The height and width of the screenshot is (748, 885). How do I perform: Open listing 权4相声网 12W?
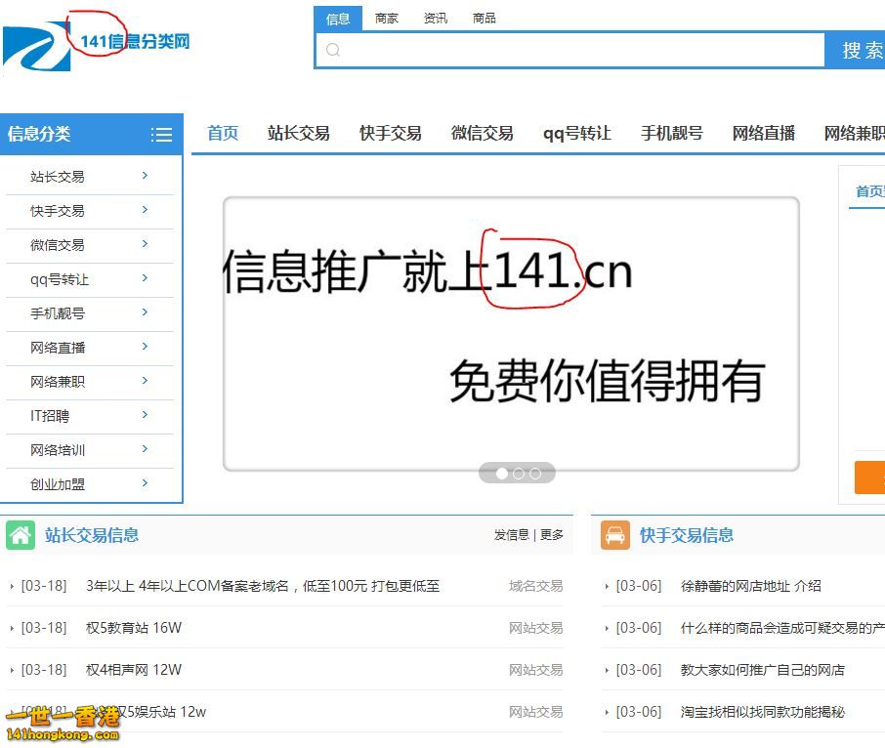pos(134,670)
